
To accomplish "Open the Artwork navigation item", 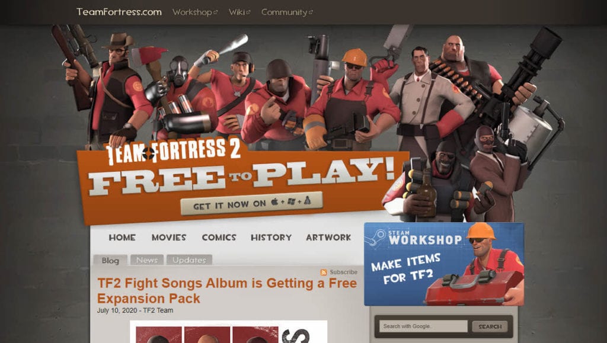I will pos(328,238).
